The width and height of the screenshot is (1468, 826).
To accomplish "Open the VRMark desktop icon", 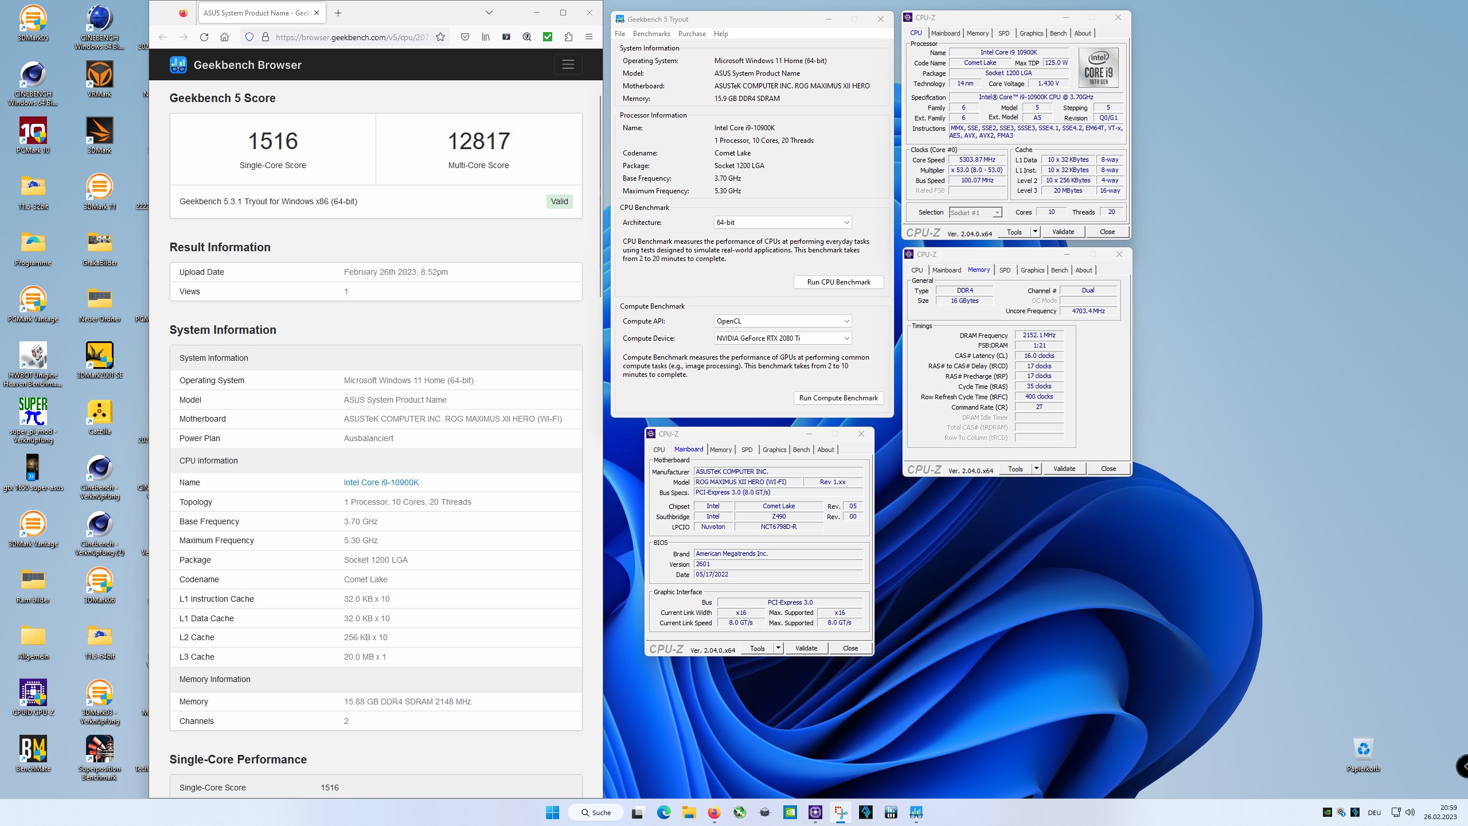I will (x=100, y=80).
